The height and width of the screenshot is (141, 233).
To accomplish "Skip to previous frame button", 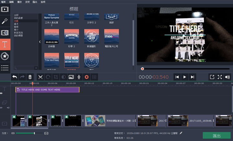I will click(x=177, y=77).
